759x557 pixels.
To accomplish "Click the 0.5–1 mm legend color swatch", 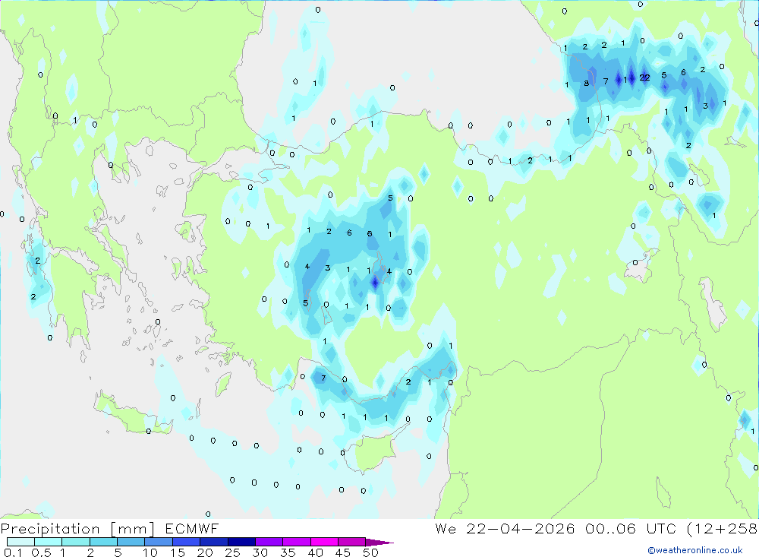I will click(49, 542).
